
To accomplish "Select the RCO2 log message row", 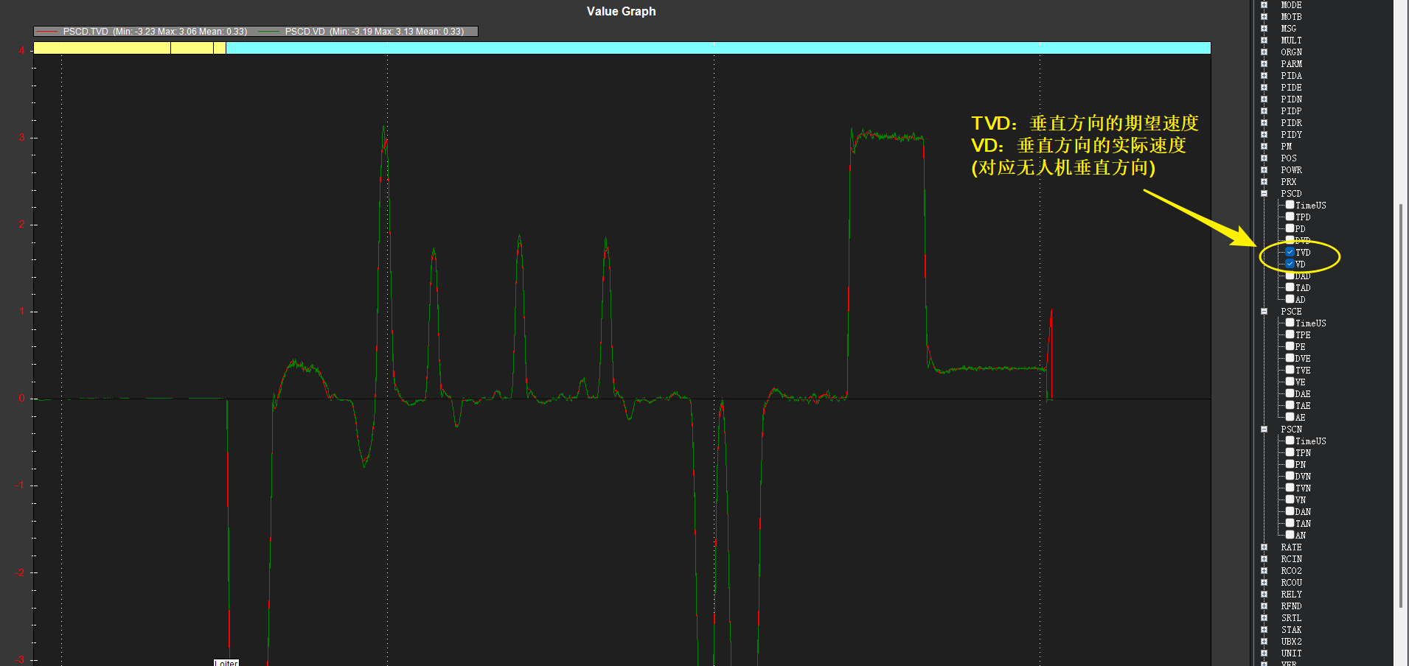I will 1291,571.
